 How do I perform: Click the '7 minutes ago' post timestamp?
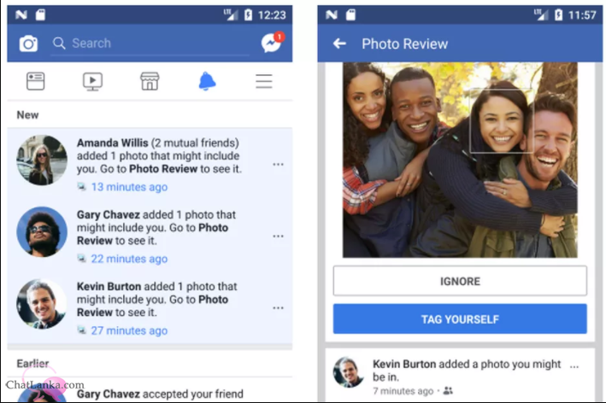coord(403,391)
